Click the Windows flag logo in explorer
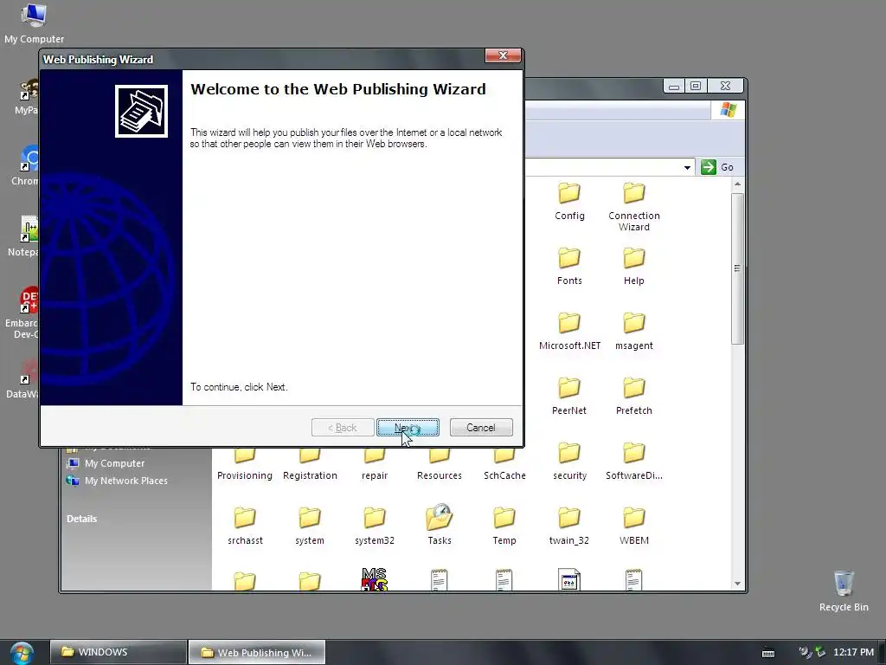886x665 pixels. pyautogui.click(x=729, y=110)
